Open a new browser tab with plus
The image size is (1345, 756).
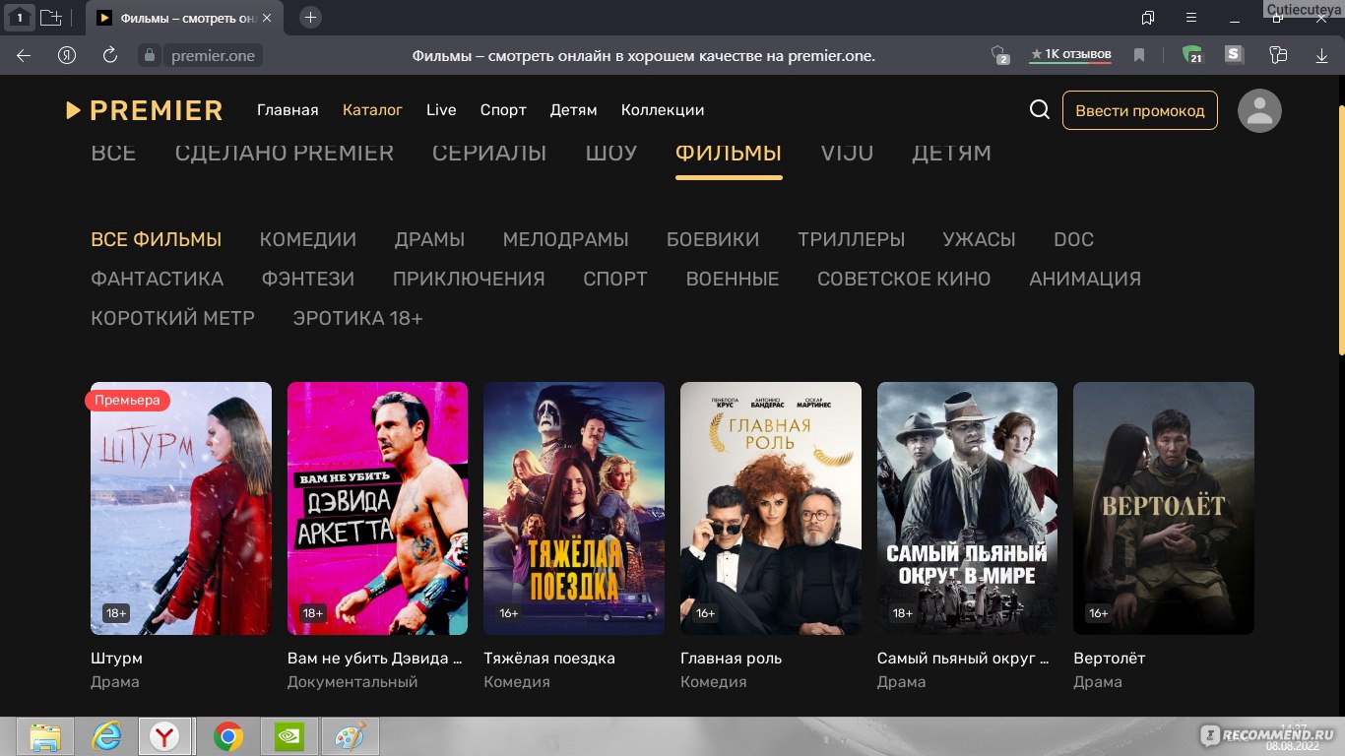[310, 18]
